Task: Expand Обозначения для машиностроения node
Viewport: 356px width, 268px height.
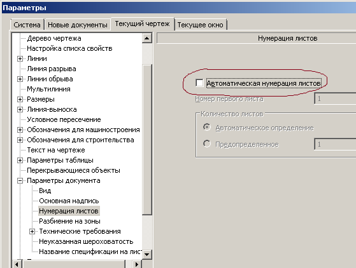Action: 20,130
